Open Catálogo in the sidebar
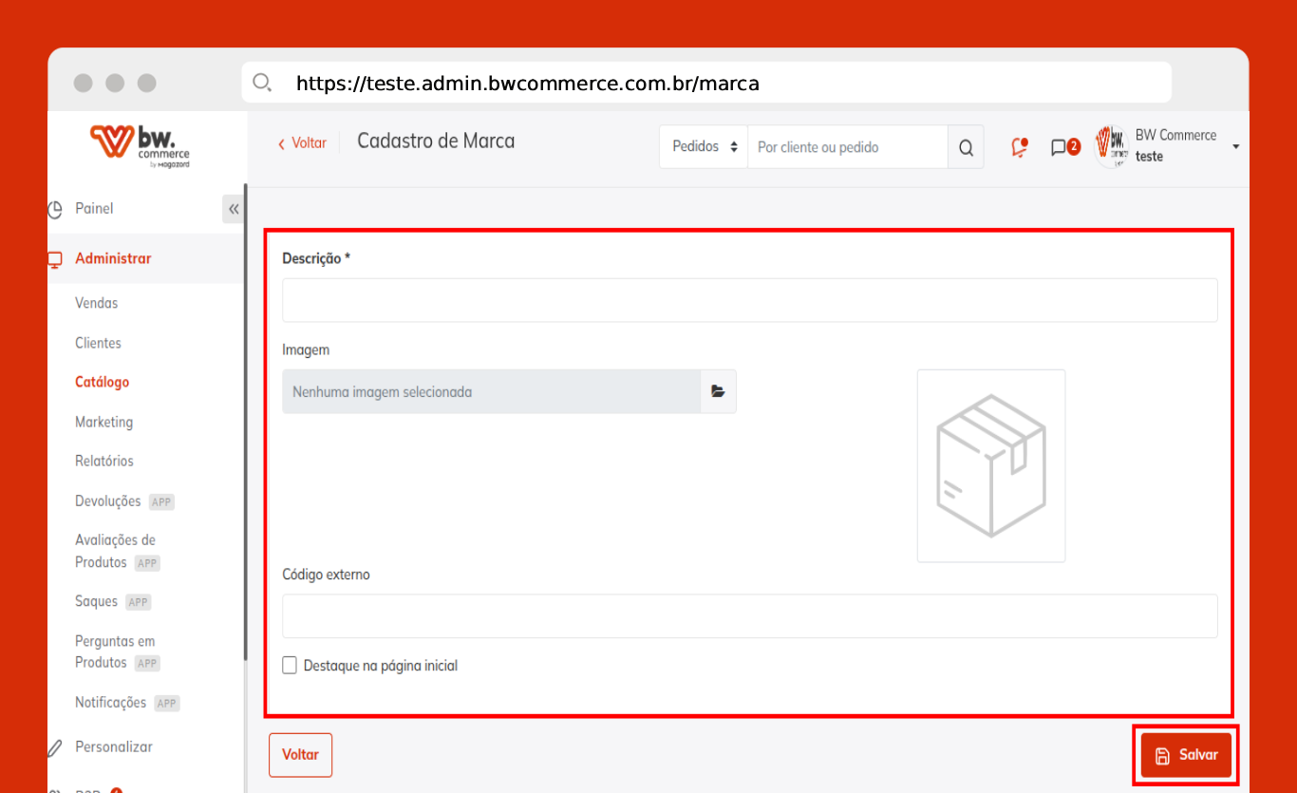Image resolution: width=1297 pixels, height=793 pixels. pos(102,382)
